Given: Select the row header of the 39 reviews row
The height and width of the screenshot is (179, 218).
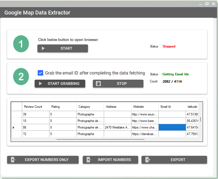Looking at the screenshot, I should [16, 114].
